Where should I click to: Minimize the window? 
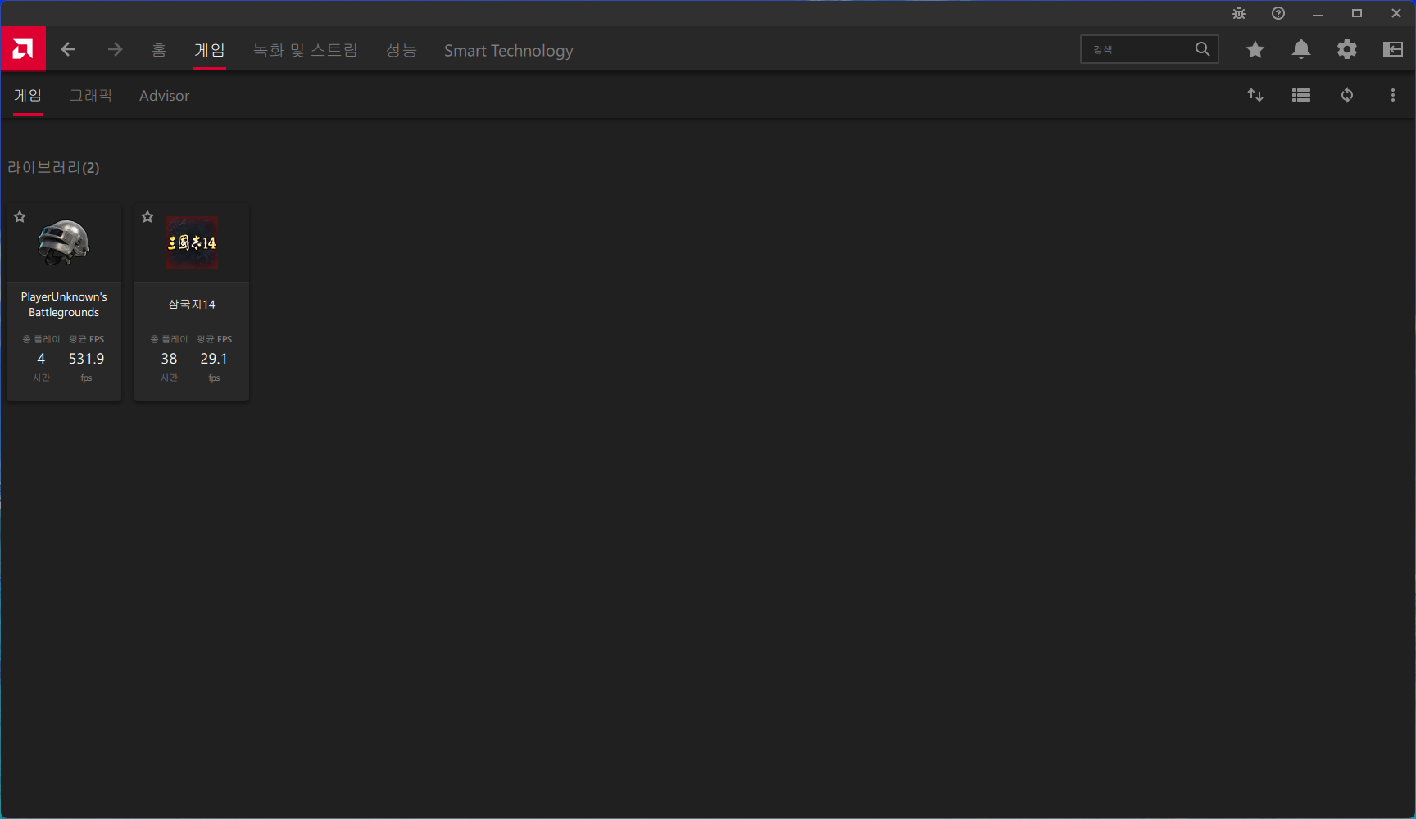pos(1318,13)
